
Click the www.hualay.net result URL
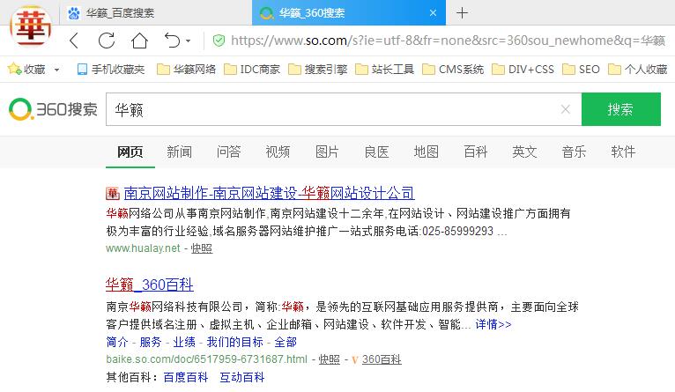(x=143, y=248)
